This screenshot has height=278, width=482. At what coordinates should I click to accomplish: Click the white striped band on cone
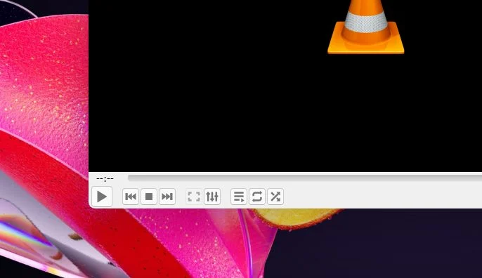click(x=366, y=22)
